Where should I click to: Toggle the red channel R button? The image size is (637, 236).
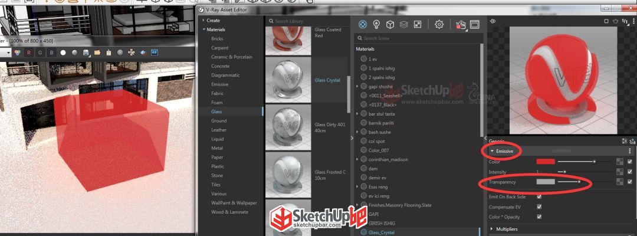tap(28, 53)
